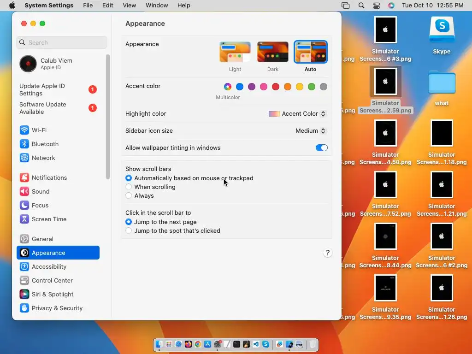Select the Multicolor accent color

(x=228, y=87)
